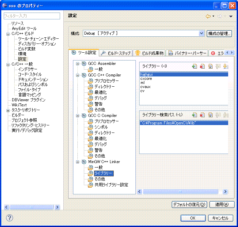This screenshot has height=227, width=238.
Task: Select highgui in the libraries list
Action: click(184, 74)
